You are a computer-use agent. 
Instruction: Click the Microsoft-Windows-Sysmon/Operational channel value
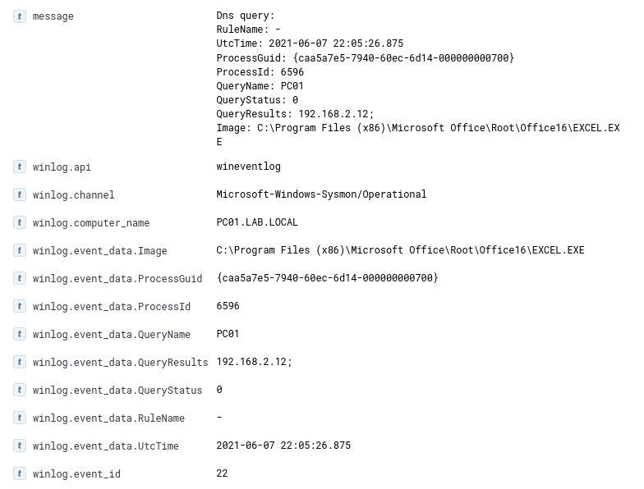[x=321, y=194]
